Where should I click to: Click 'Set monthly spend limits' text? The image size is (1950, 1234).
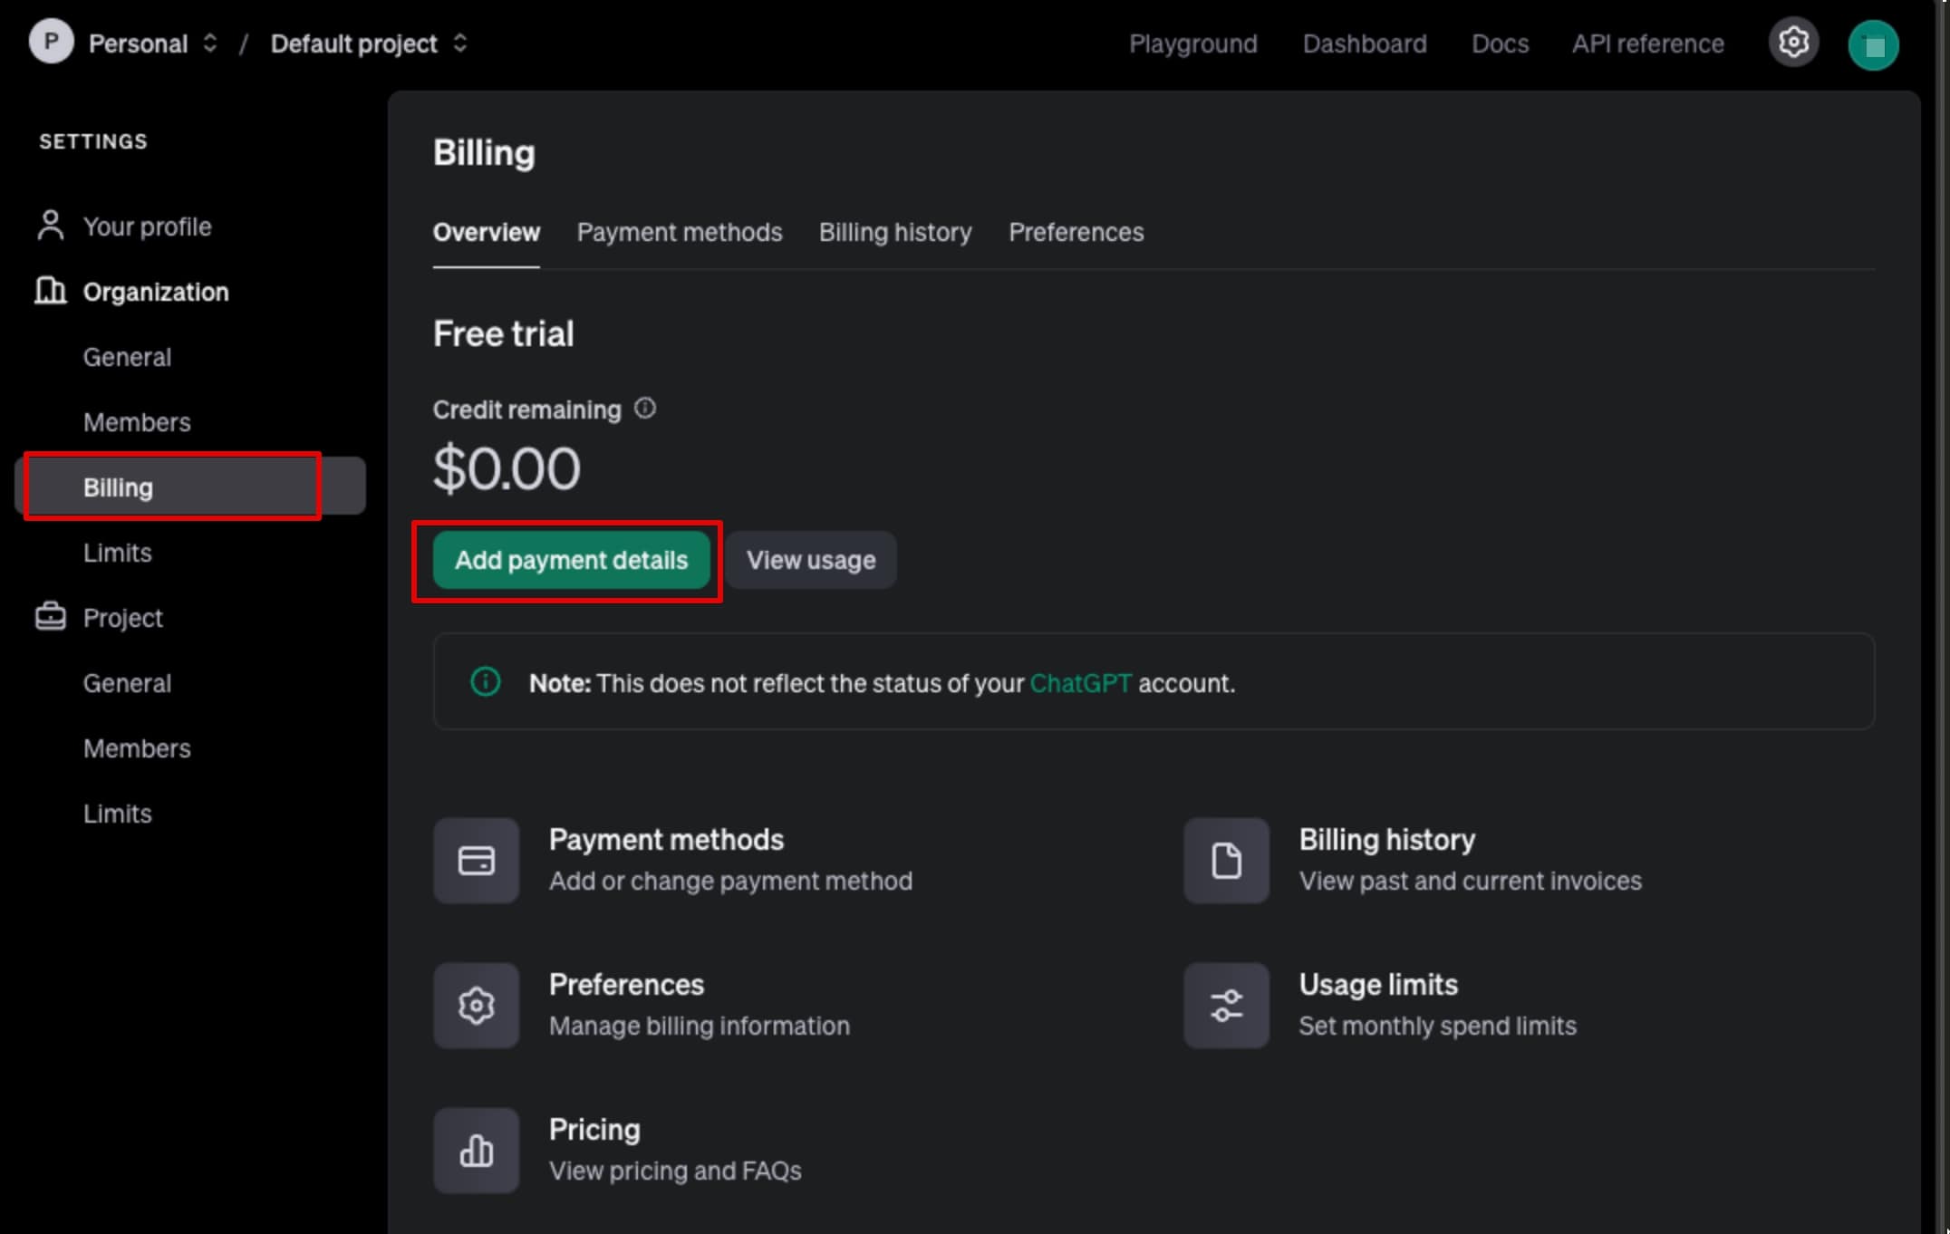1437,1026
